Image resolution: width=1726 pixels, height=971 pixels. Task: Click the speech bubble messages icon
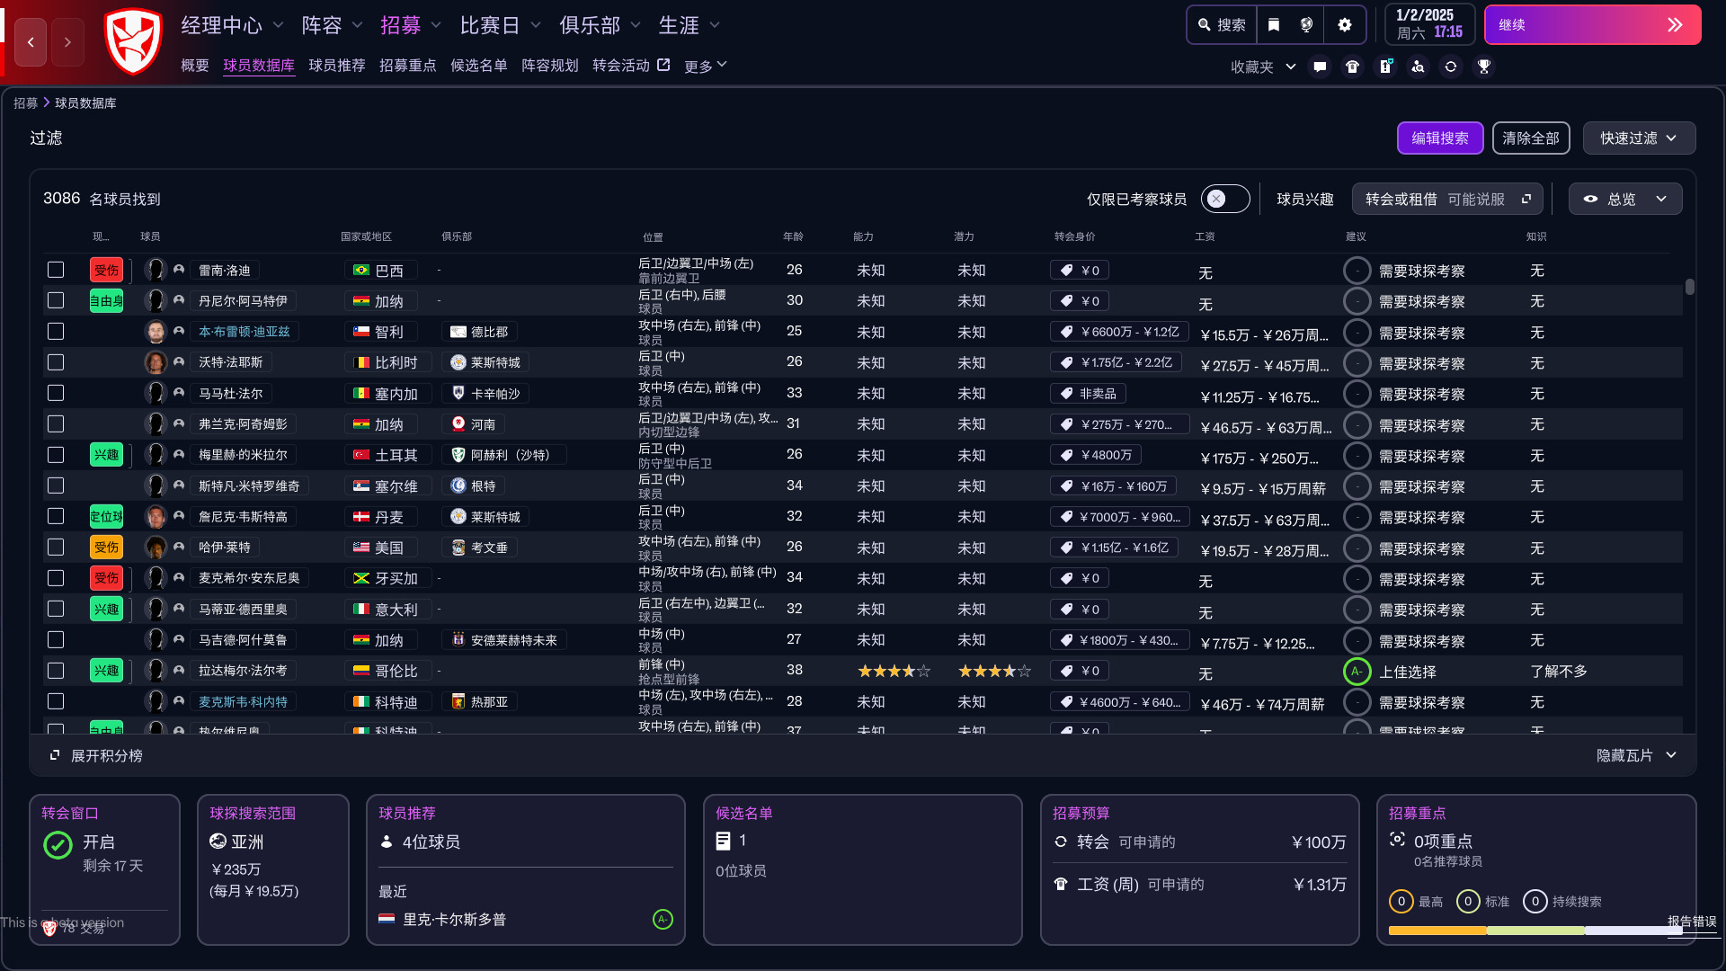[1320, 67]
